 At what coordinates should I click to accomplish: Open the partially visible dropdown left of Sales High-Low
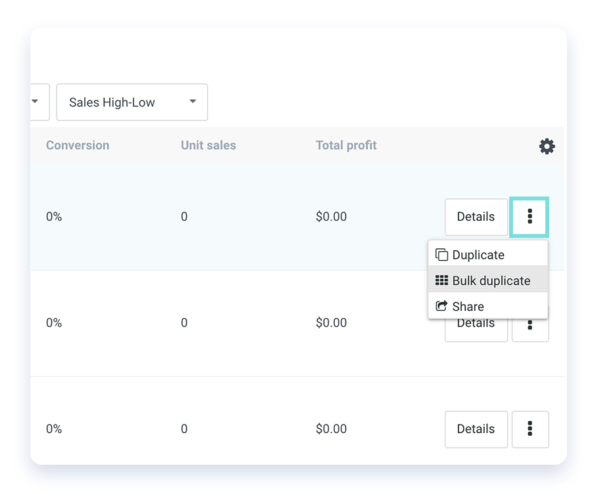point(39,103)
